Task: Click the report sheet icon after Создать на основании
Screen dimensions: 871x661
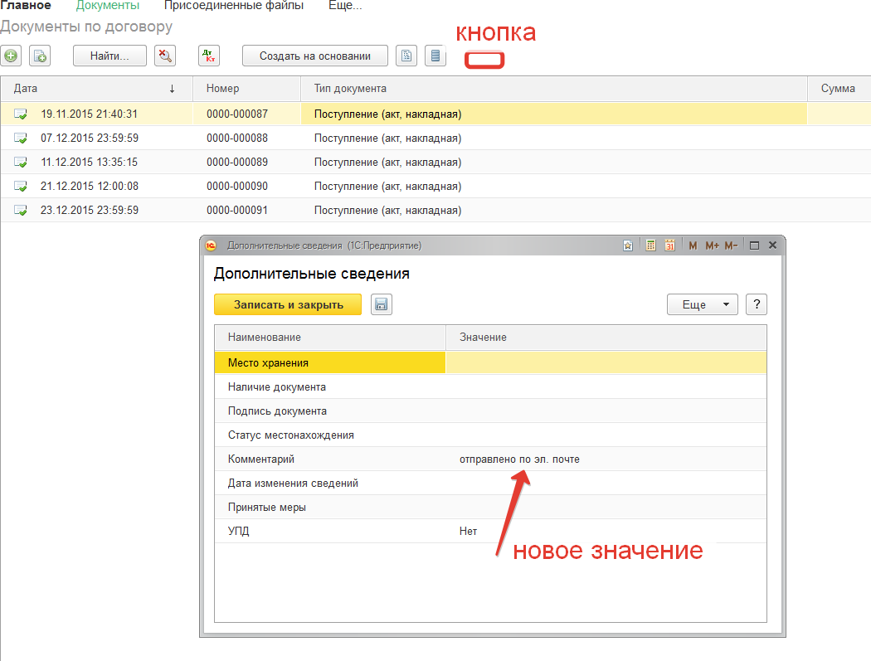Action: pyautogui.click(x=406, y=56)
